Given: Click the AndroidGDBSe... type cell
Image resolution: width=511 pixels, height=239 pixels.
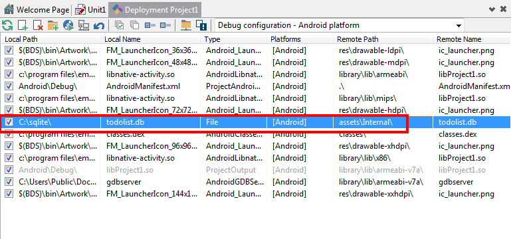Looking at the screenshot, I should pyautogui.click(x=233, y=182).
